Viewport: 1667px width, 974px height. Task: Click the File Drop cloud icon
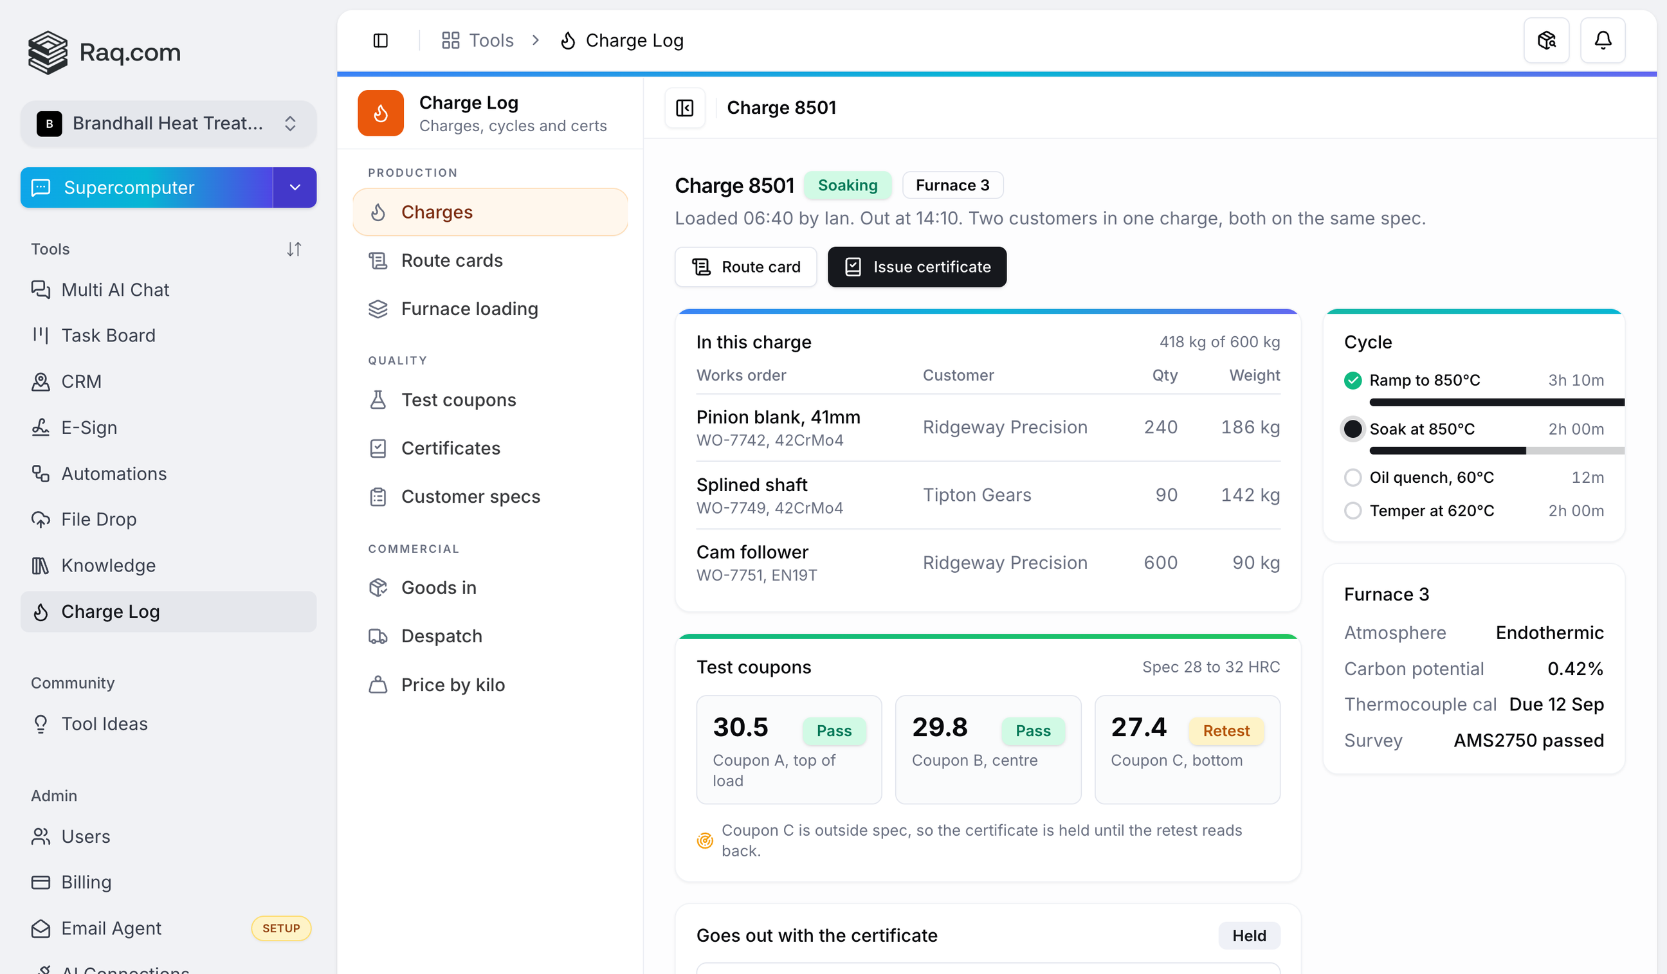click(x=41, y=519)
